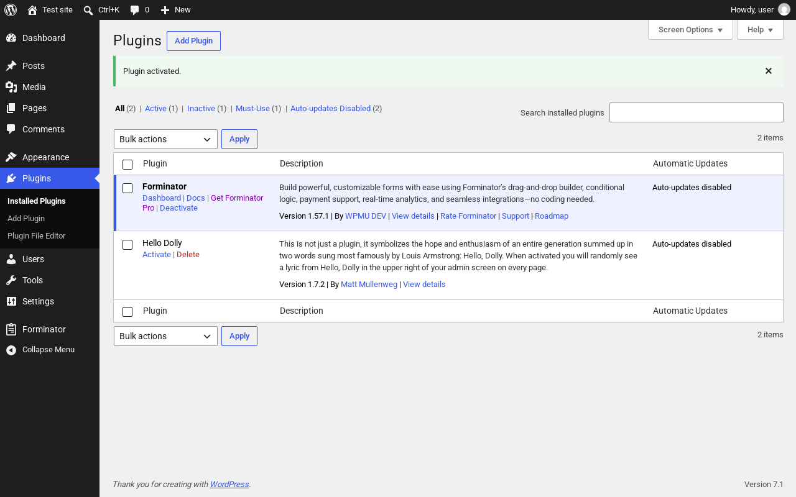Screen dimensions: 796x497
Task: Open the Matt Mullenweg author link
Action: tap(369, 285)
